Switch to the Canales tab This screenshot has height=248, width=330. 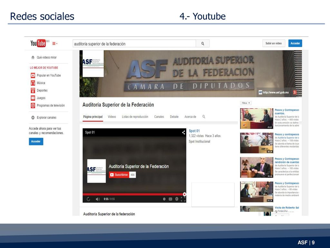159,117
